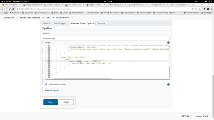Viewport: 214px width, 120px height.
Task: Focus the browser address bar
Action: (104, 9)
